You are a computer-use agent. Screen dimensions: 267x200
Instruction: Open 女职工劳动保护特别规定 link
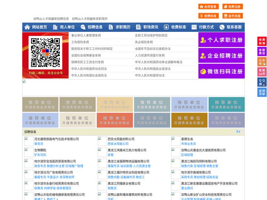[151, 36]
